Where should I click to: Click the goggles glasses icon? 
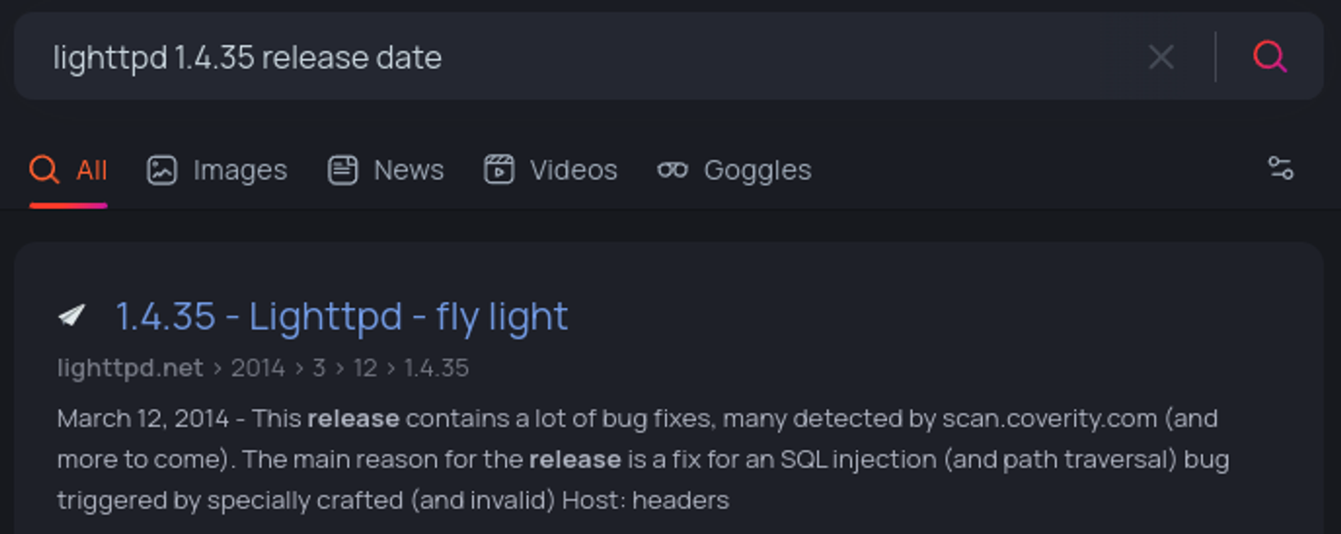(673, 170)
